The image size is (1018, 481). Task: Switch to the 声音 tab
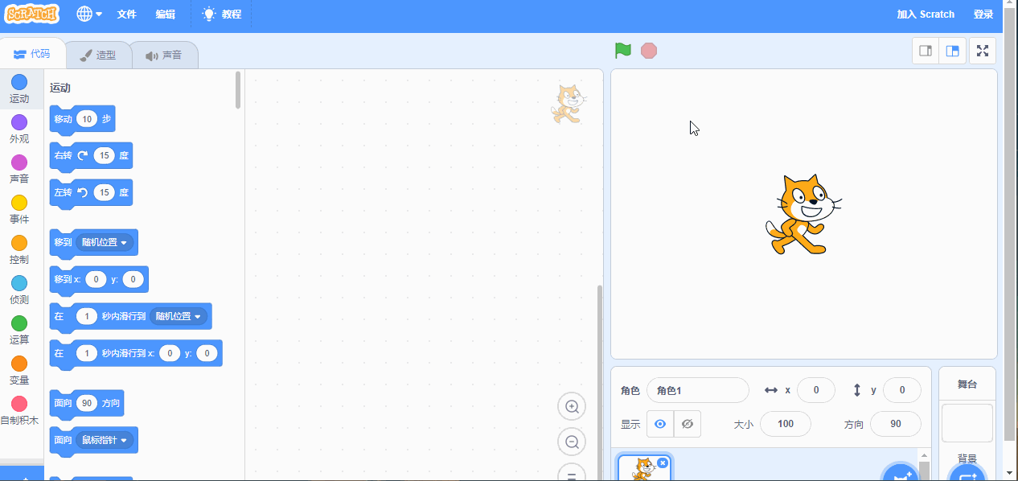pyautogui.click(x=164, y=55)
